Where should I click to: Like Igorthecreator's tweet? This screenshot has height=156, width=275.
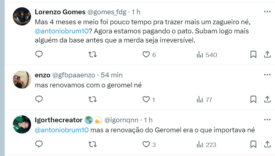146,144
